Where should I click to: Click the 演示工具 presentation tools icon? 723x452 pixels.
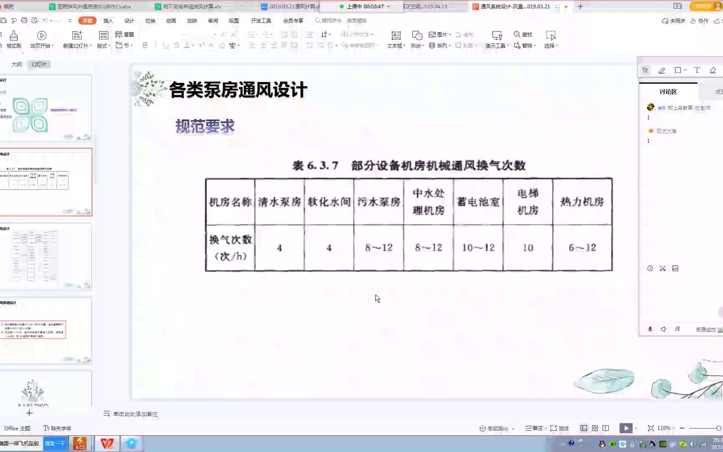496,40
